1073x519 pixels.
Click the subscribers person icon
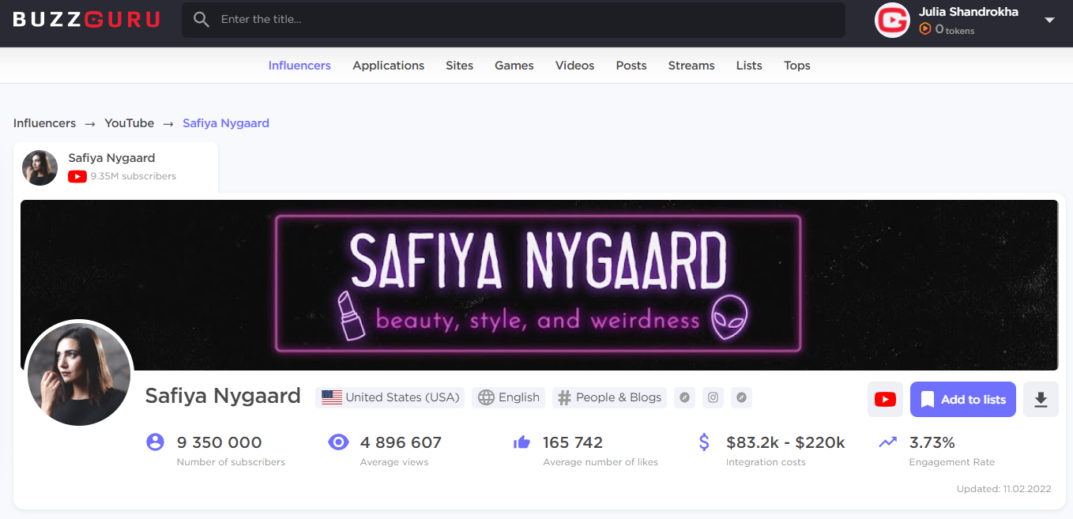point(155,442)
